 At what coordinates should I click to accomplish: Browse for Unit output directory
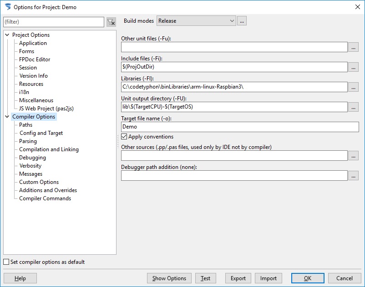pos(353,107)
